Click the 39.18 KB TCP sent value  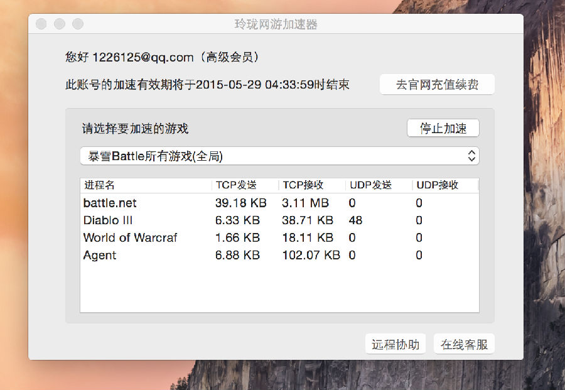pos(240,203)
